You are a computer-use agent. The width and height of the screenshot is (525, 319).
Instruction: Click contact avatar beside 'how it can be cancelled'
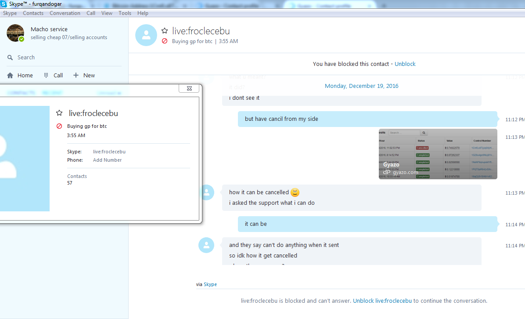pyautogui.click(x=207, y=192)
